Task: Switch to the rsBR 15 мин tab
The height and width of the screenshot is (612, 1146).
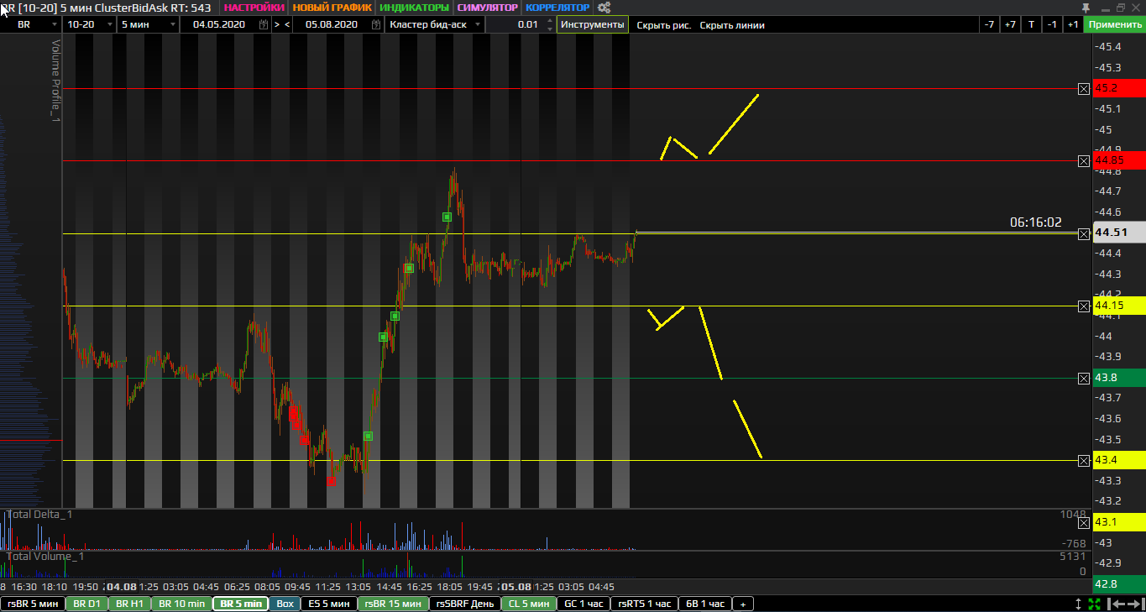Action: [393, 604]
